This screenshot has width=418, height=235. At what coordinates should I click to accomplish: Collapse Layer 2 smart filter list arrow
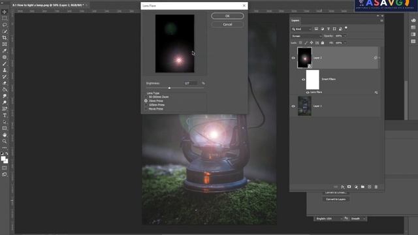point(379,58)
